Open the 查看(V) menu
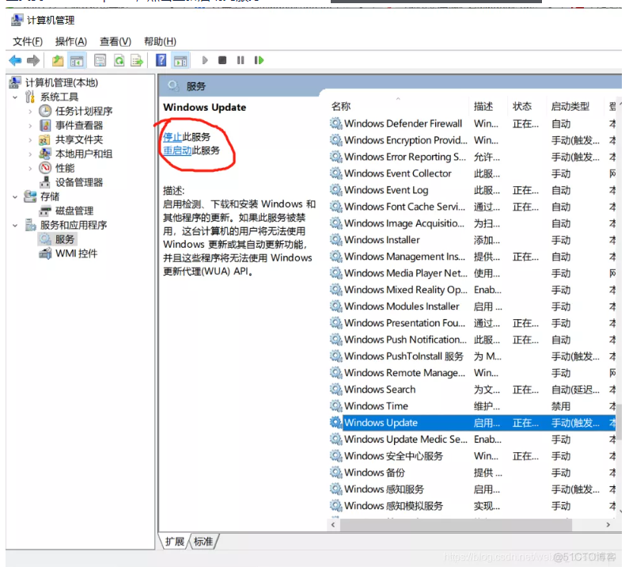Image resolution: width=629 pixels, height=567 pixels. click(116, 42)
